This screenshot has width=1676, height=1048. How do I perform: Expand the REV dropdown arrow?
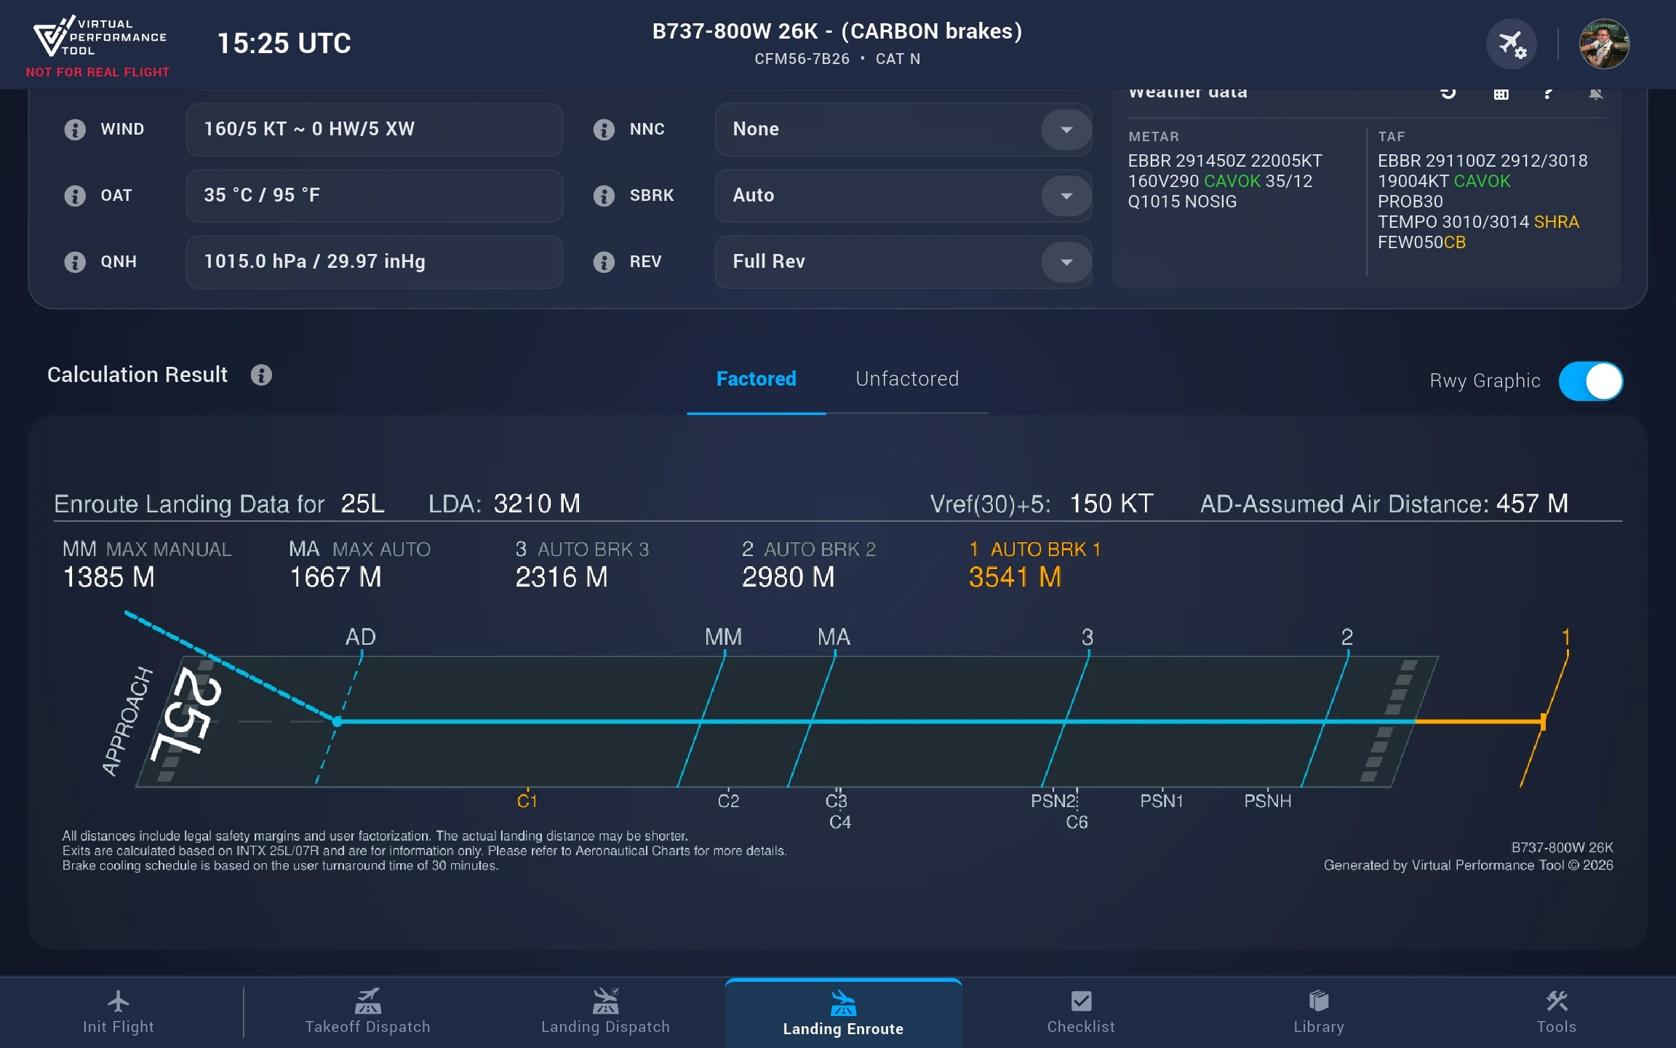pos(1066,262)
